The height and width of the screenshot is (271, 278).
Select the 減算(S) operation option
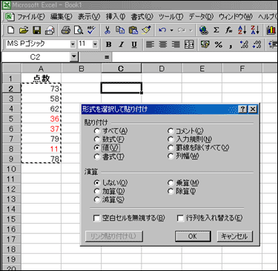[97, 200]
